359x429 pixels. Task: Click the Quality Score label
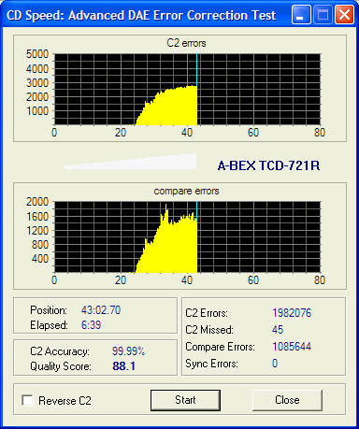pyautogui.click(x=61, y=366)
